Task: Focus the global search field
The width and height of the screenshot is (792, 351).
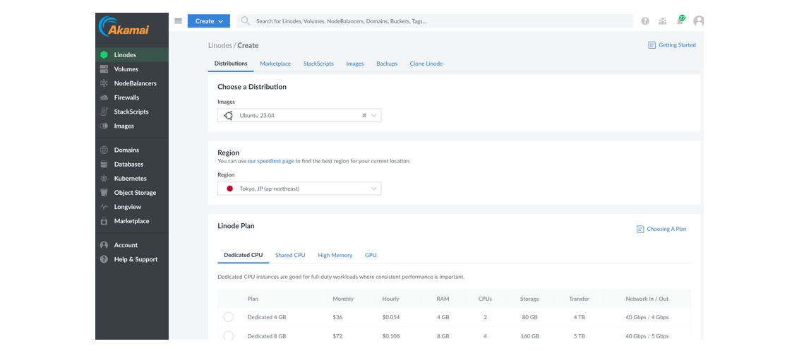Action: point(435,21)
